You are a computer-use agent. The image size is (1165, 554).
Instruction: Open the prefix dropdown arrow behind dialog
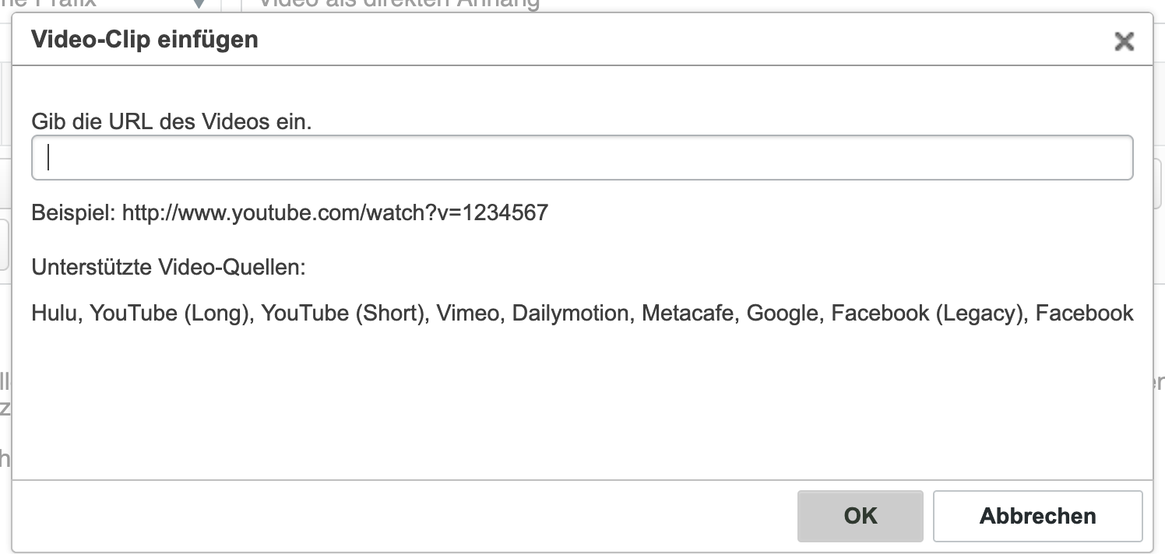pos(199,4)
